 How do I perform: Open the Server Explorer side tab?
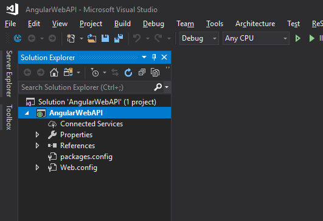coord(9,73)
